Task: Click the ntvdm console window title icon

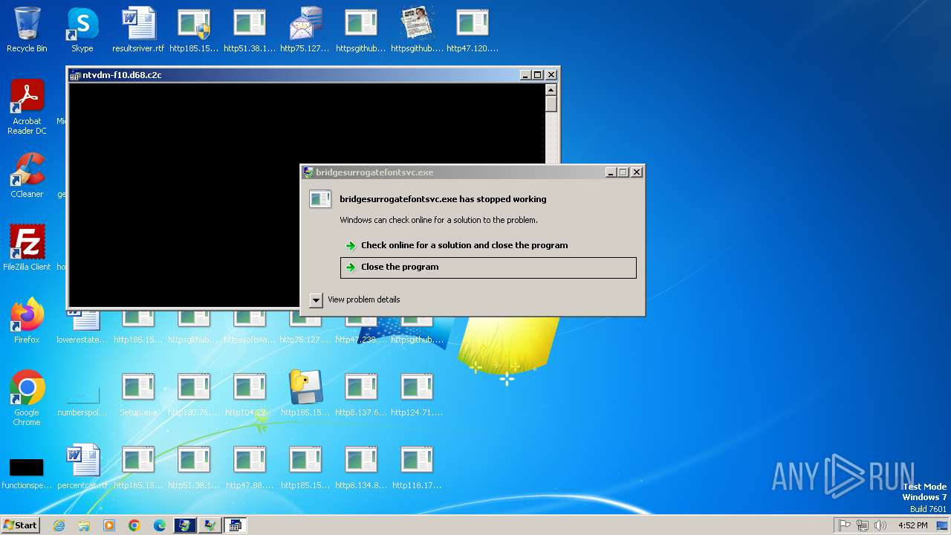Action: (x=75, y=75)
